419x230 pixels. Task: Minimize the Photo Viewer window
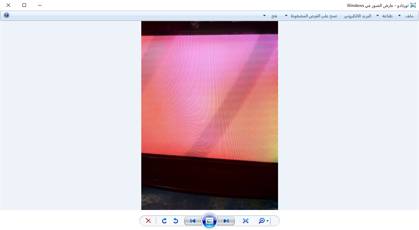click(40, 5)
